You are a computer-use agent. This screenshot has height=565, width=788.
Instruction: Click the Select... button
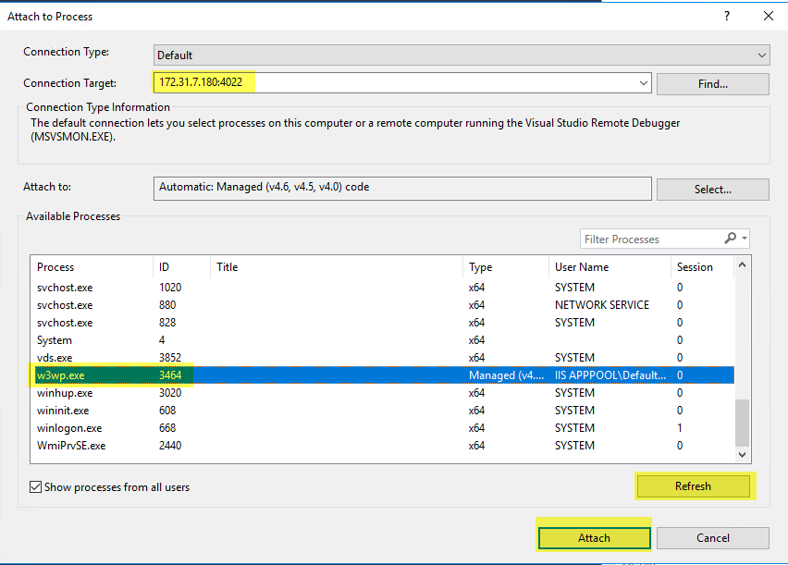point(712,189)
